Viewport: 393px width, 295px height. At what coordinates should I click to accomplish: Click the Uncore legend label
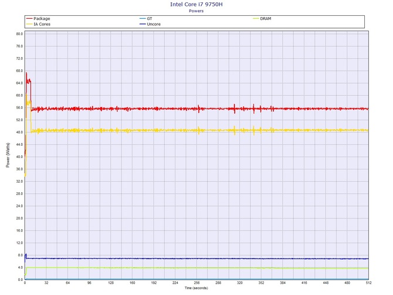[154, 24]
